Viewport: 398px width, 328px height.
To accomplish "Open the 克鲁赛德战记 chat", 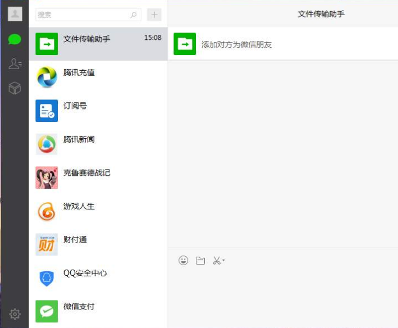I will click(98, 177).
